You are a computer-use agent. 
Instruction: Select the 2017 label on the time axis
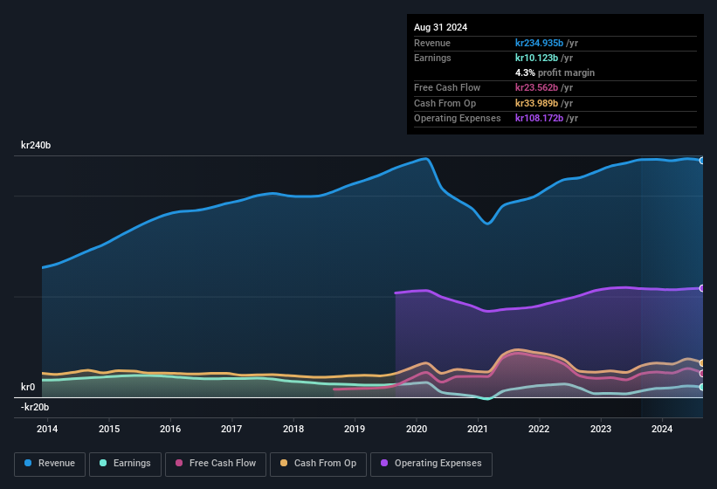[231, 429]
